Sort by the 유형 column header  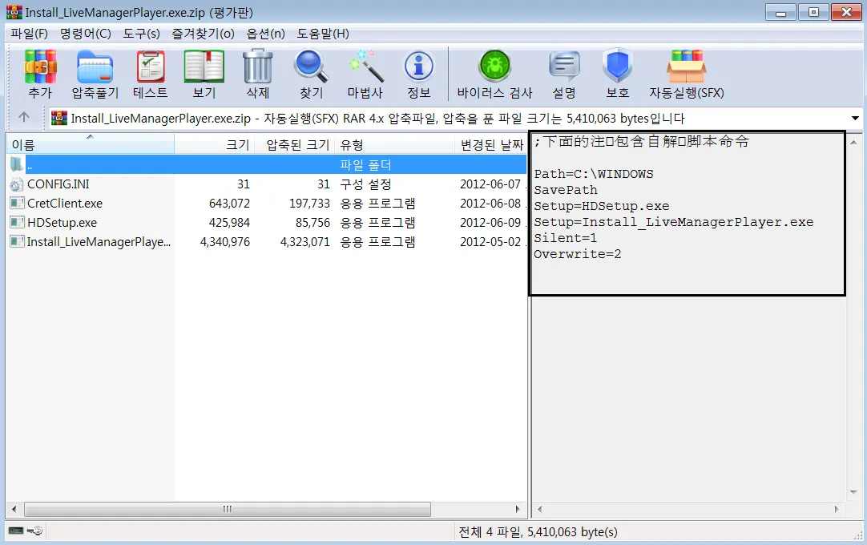(x=394, y=145)
